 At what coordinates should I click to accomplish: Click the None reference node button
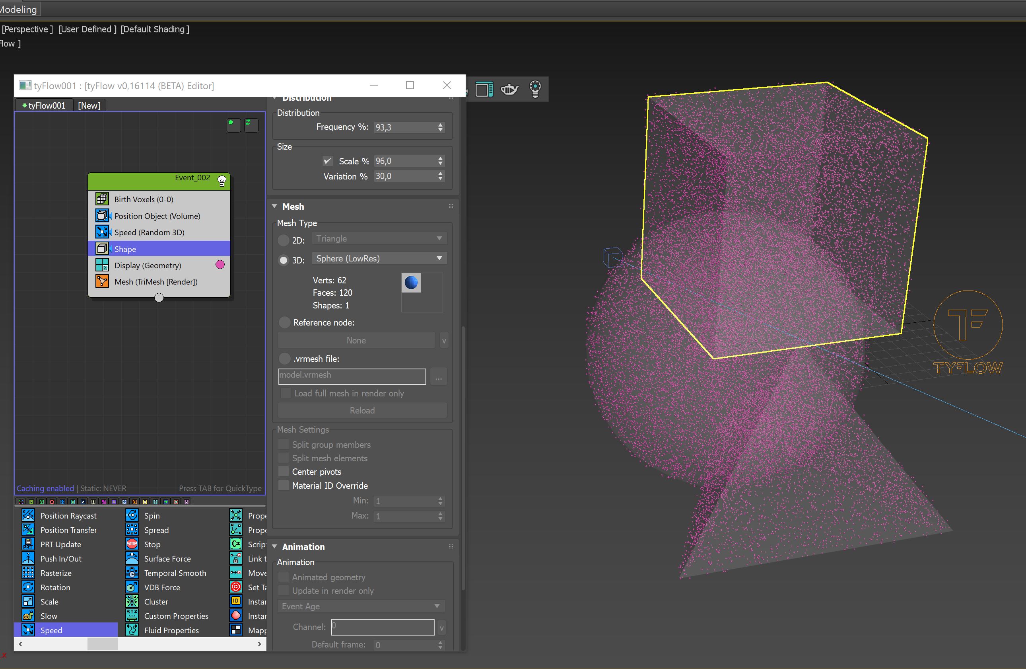pyautogui.click(x=356, y=340)
